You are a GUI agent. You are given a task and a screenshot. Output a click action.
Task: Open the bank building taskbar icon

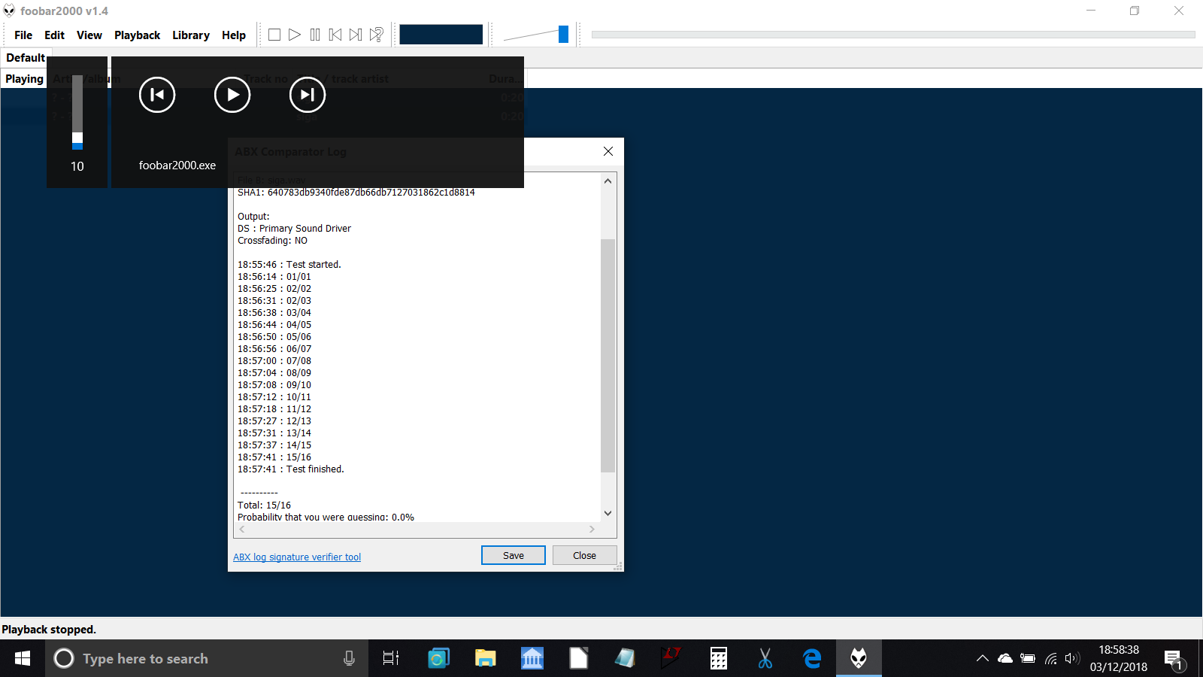click(x=532, y=658)
